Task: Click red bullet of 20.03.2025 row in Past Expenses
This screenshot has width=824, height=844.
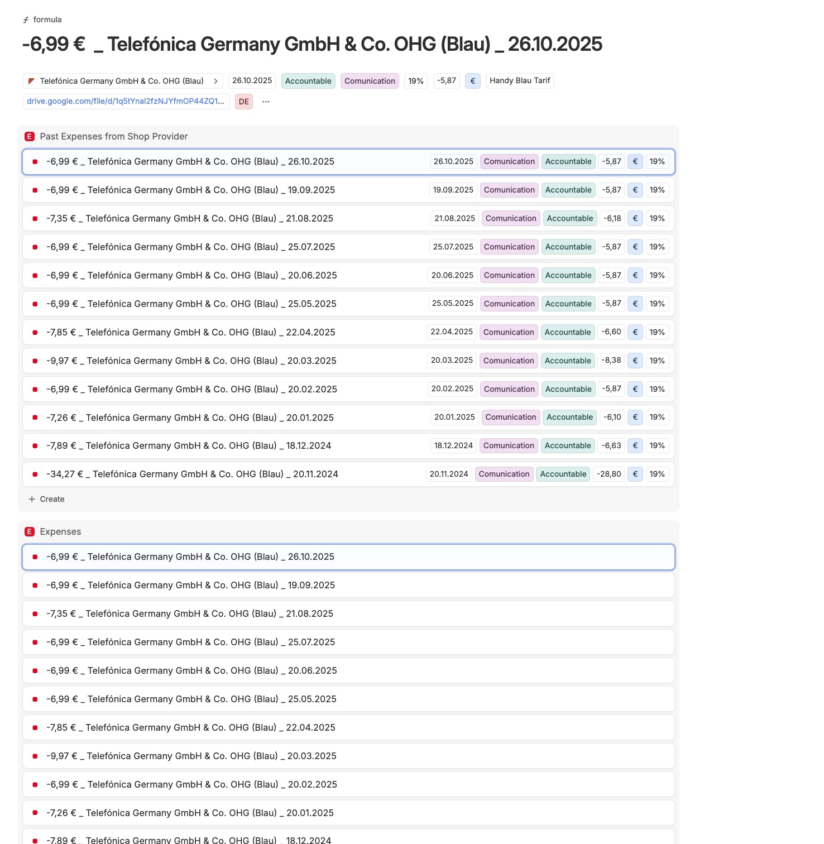Action: (35, 361)
